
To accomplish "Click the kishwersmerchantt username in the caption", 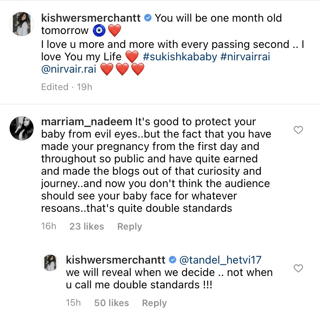I will click(91, 18).
